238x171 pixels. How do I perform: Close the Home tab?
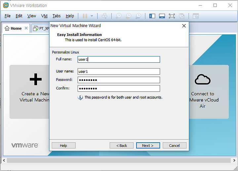click(26, 28)
